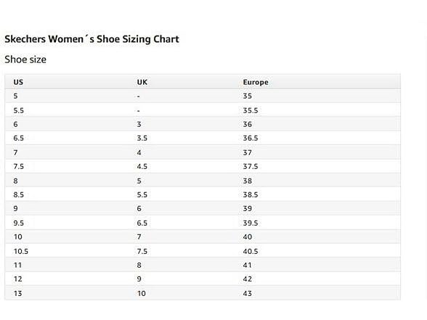Select the Europe 38.5 cell
Screen dimensions: 427x320
click(251, 194)
